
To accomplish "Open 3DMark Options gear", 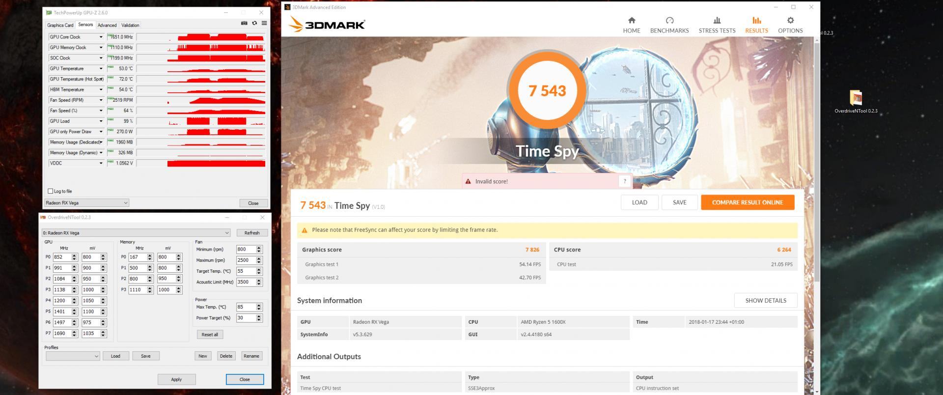I will tap(790, 25).
